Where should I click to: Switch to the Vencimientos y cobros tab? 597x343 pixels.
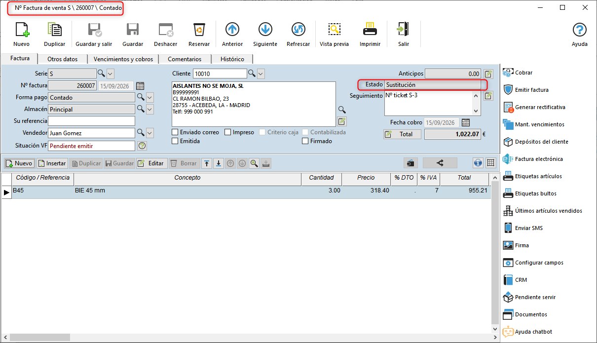pos(123,59)
